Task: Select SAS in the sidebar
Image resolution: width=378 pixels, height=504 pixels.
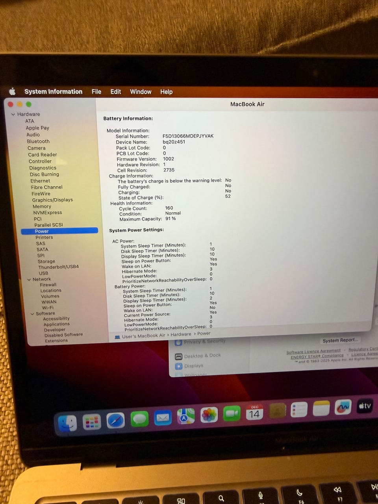Action: tap(41, 244)
